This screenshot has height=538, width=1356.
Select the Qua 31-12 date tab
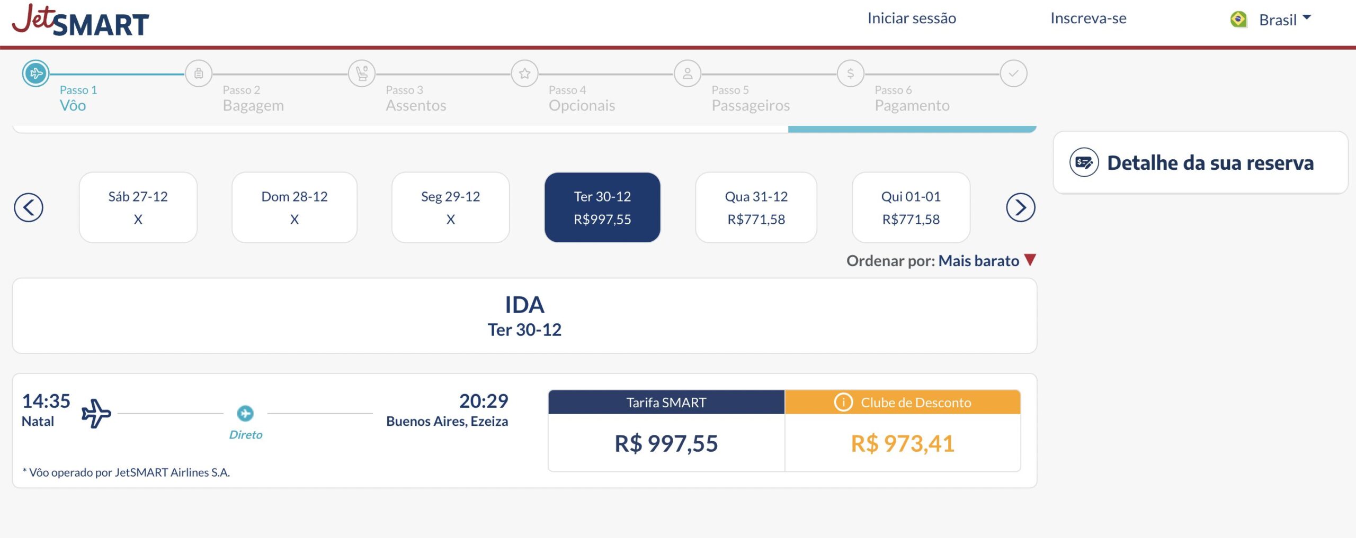(756, 207)
